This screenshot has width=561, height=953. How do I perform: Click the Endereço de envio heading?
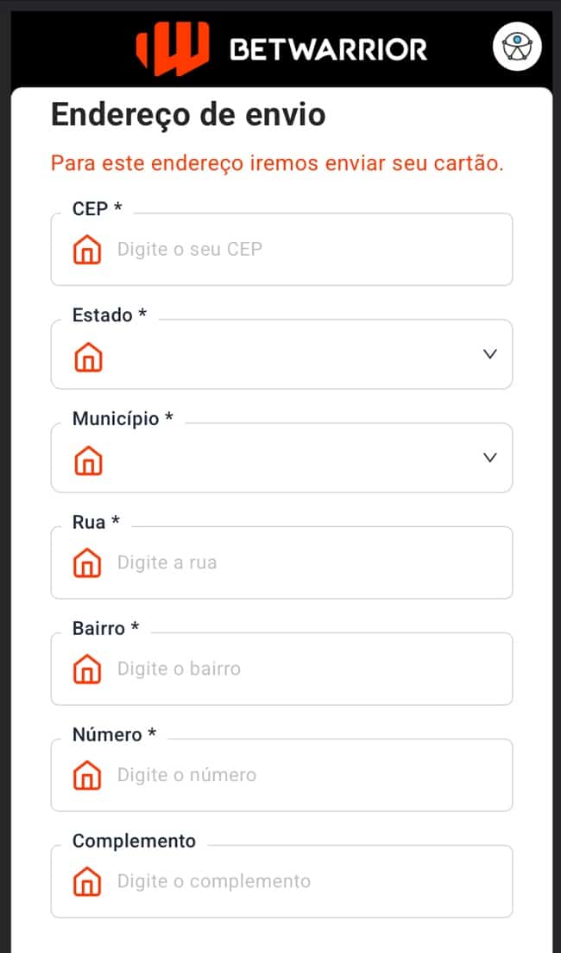[190, 115]
